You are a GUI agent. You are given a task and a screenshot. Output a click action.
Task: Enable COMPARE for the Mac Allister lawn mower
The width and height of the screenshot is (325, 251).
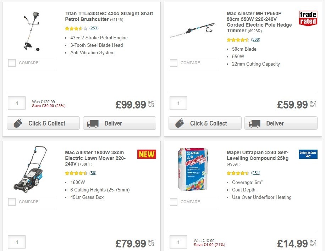point(12,202)
